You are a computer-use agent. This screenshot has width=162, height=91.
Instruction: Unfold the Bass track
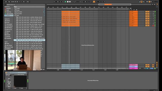pyautogui.click(x=130, y=26)
